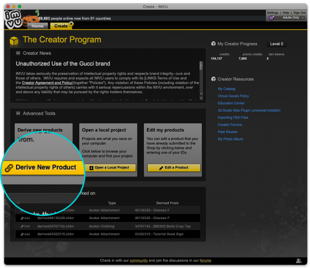The width and height of the screenshot is (310, 268).
Task: Open the My Photo Album link
Action: pos(230,139)
